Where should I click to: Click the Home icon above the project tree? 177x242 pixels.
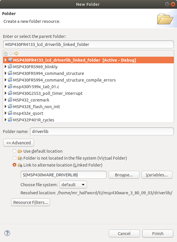pyautogui.click(x=6, y=53)
